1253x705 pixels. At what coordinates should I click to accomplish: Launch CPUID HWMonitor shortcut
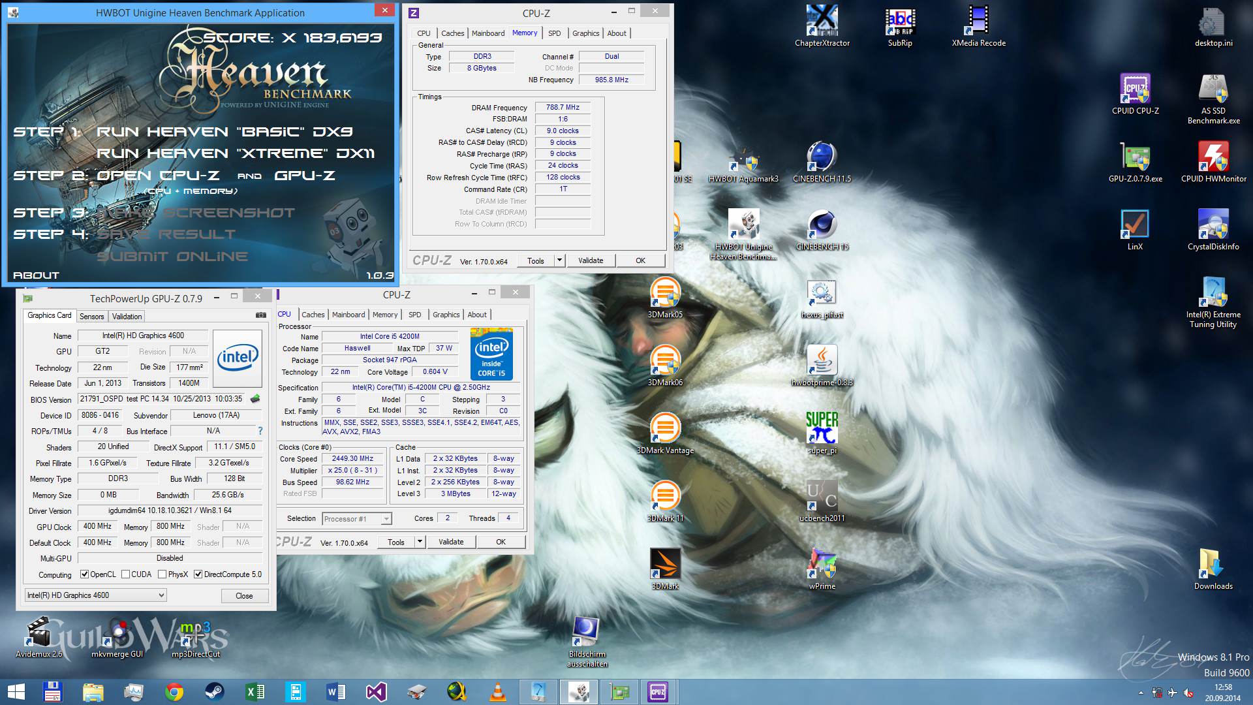tap(1213, 162)
